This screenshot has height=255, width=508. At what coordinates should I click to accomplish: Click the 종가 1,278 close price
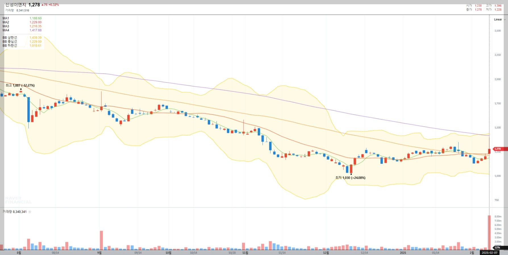pyautogui.click(x=474, y=10)
